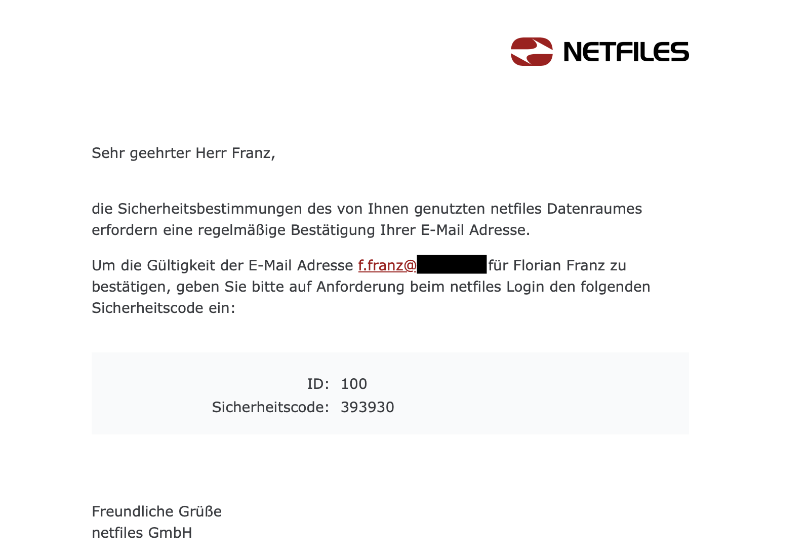Select the security code 393930

[x=367, y=407]
